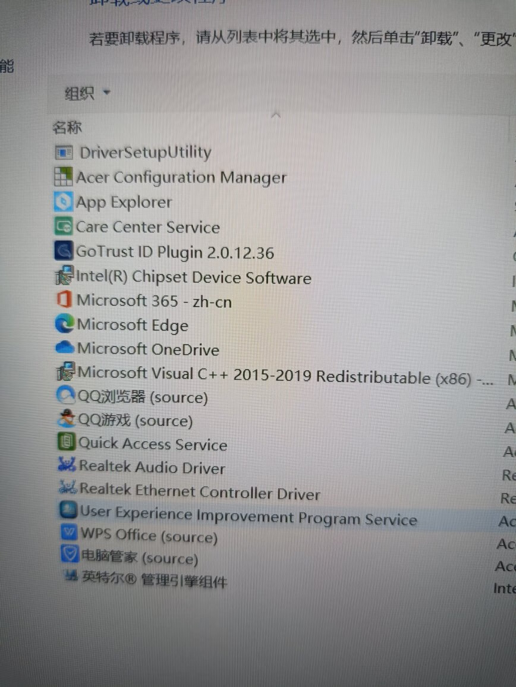Click the Realtek Ethernet Controller Driver icon
The image size is (516, 687).
tap(68, 487)
